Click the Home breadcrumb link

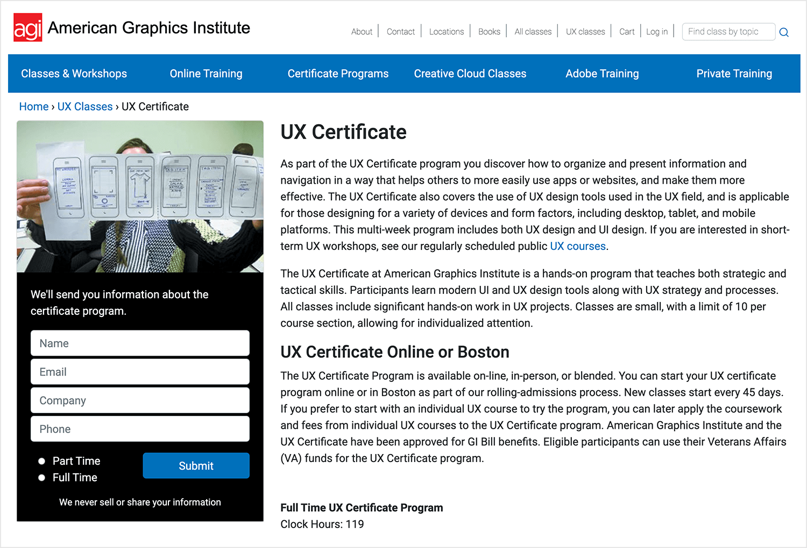(34, 106)
